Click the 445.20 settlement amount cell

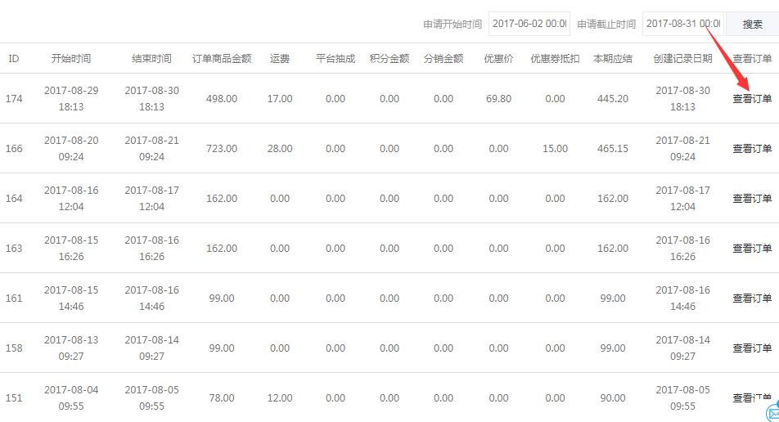coord(613,99)
